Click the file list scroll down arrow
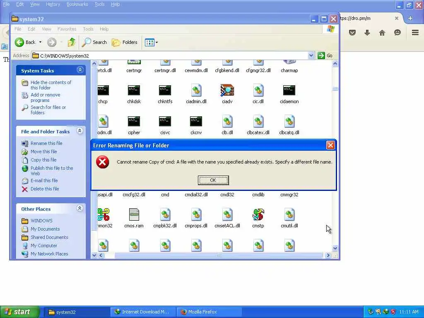Image resolution: width=424 pixels, height=318 pixels. coord(335,248)
